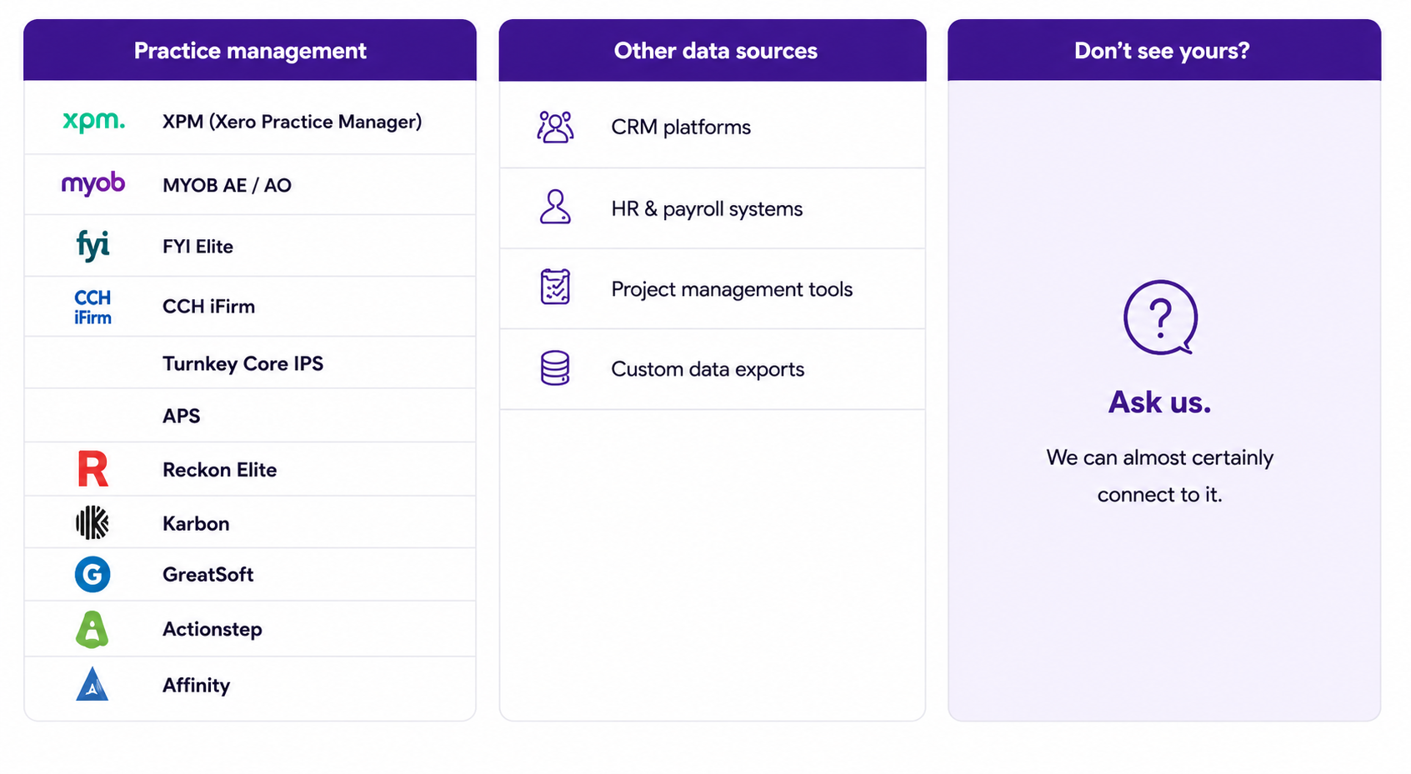Click 'We can almost certainly' text line

coord(1160,457)
